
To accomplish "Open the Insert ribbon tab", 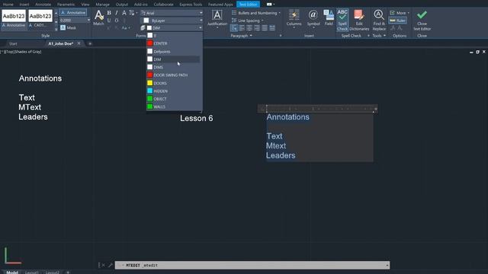I will coord(24,5).
